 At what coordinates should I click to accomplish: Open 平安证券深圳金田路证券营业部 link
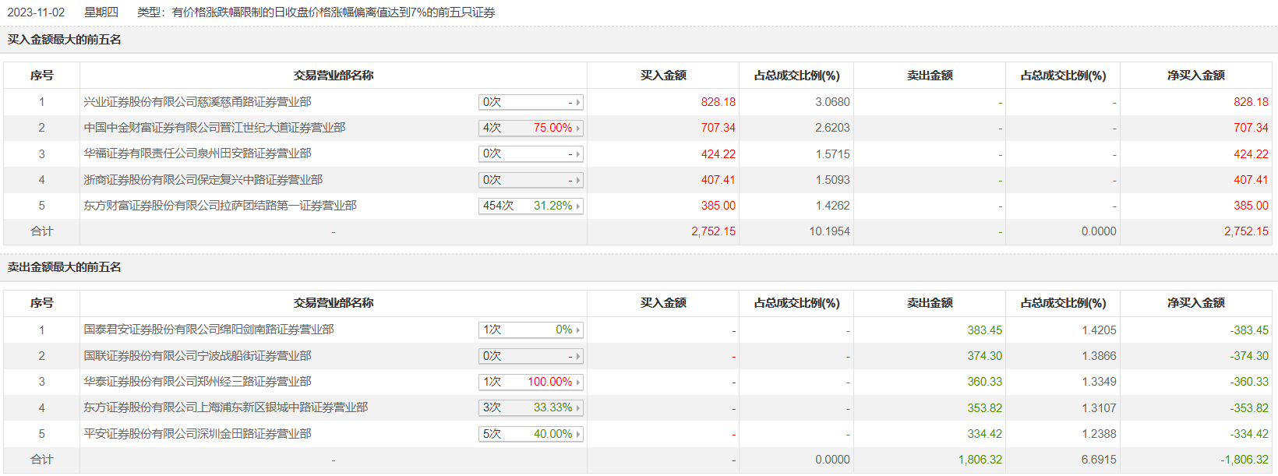(197, 434)
